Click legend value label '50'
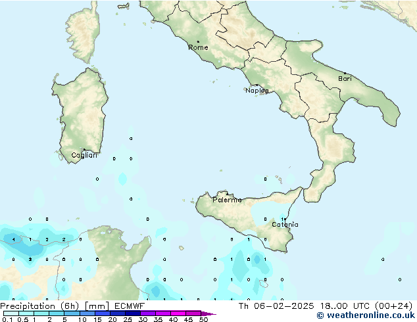417x322 pixels. coord(203,319)
